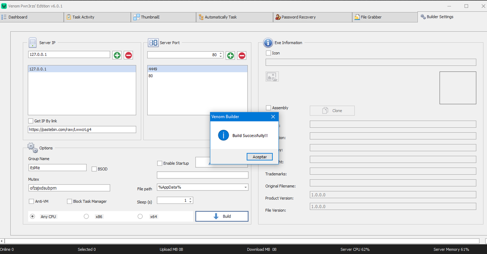487x254 pixels.
Task: Select port 4449 in the port list
Action: click(197, 69)
